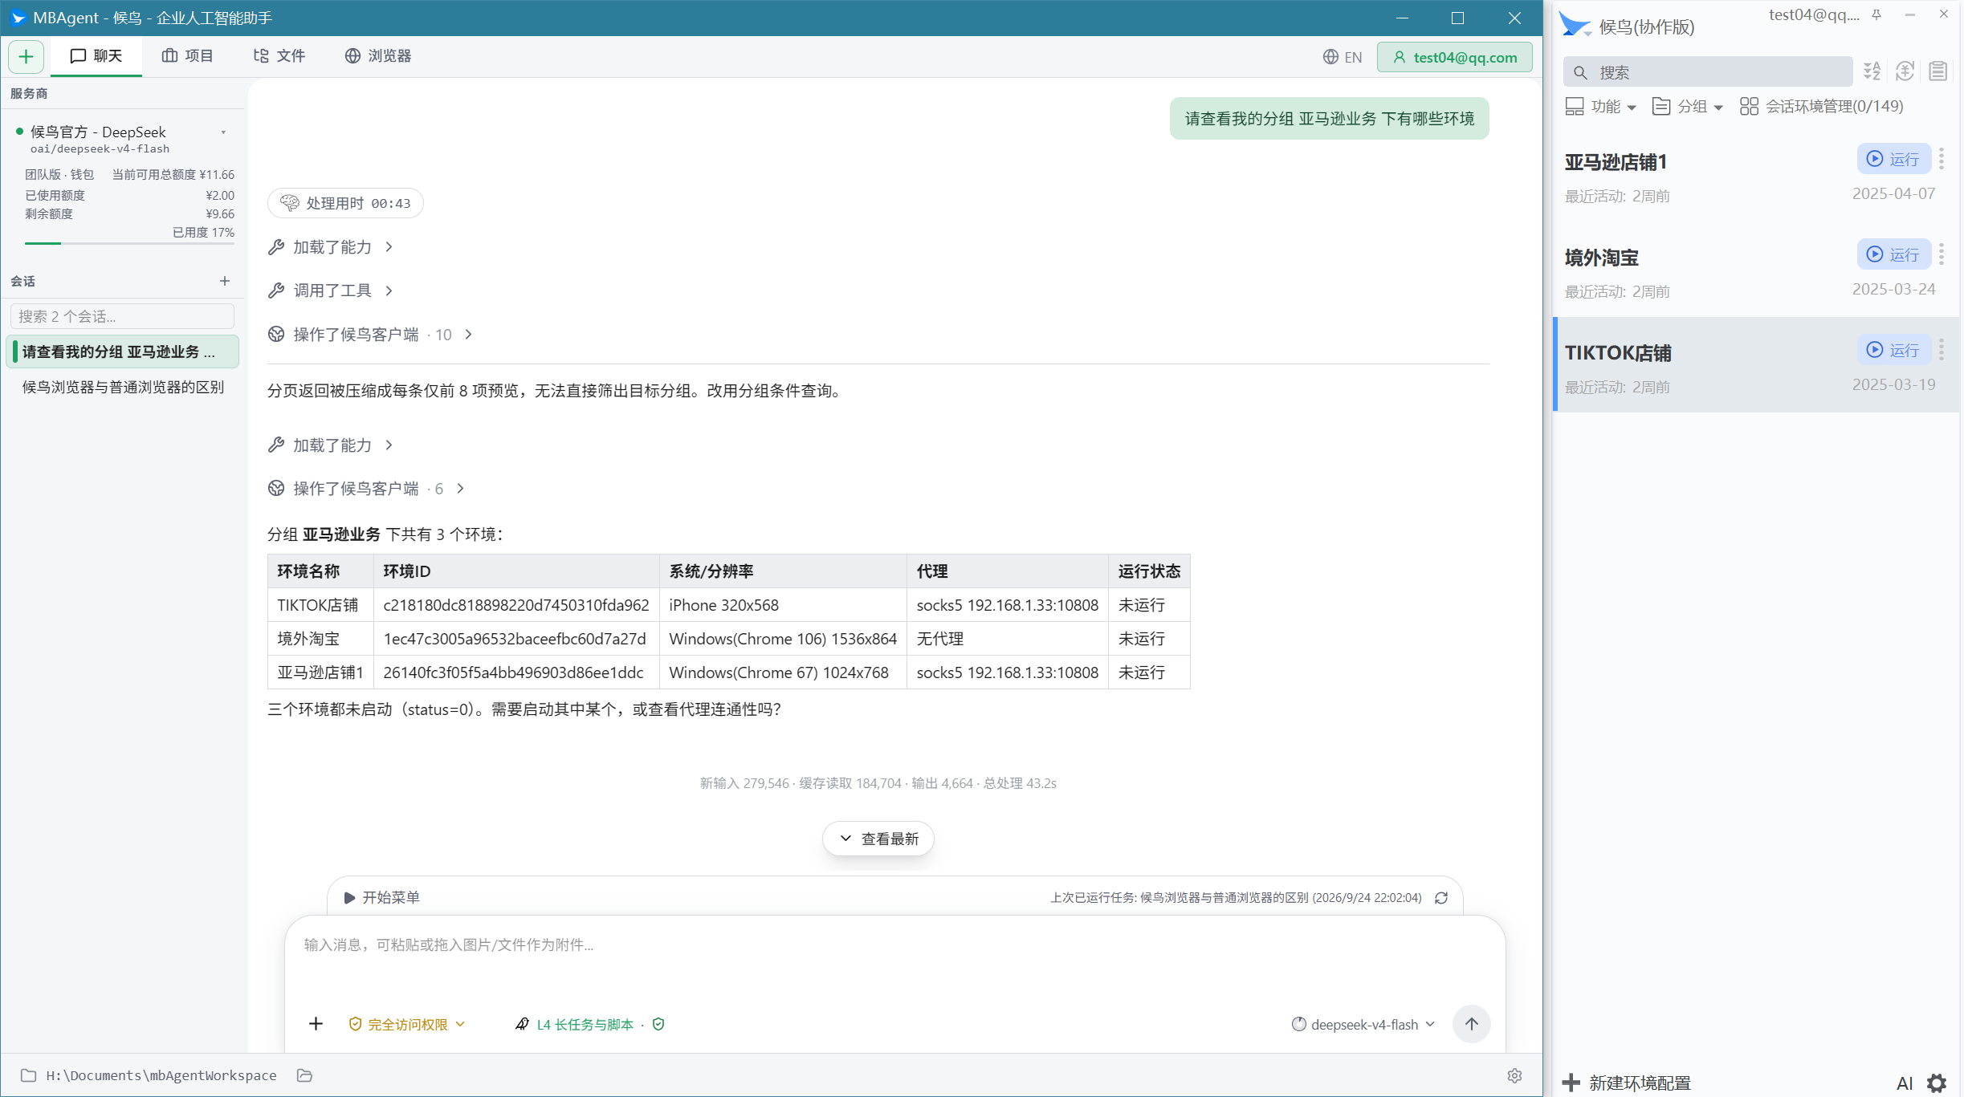Image resolution: width=1964 pixels, height=1097 pixels.
Task: Expand the 候鸟官方 - DeepSeek provider dropdown
Action: [x=223, y=132]
